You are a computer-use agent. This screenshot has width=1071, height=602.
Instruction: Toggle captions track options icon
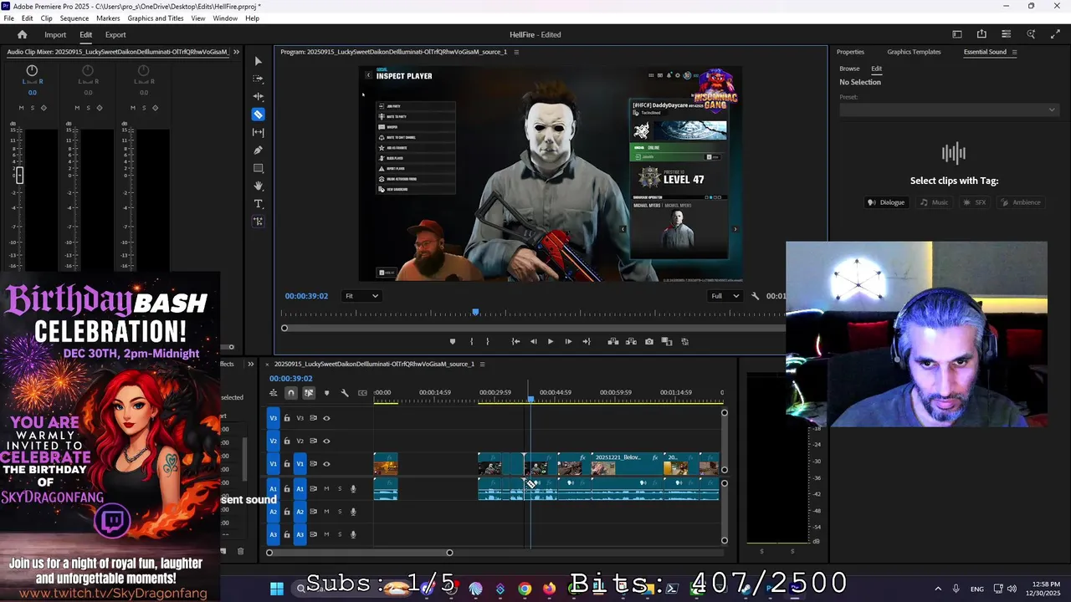pyautogui.click(x=362, y=393)
